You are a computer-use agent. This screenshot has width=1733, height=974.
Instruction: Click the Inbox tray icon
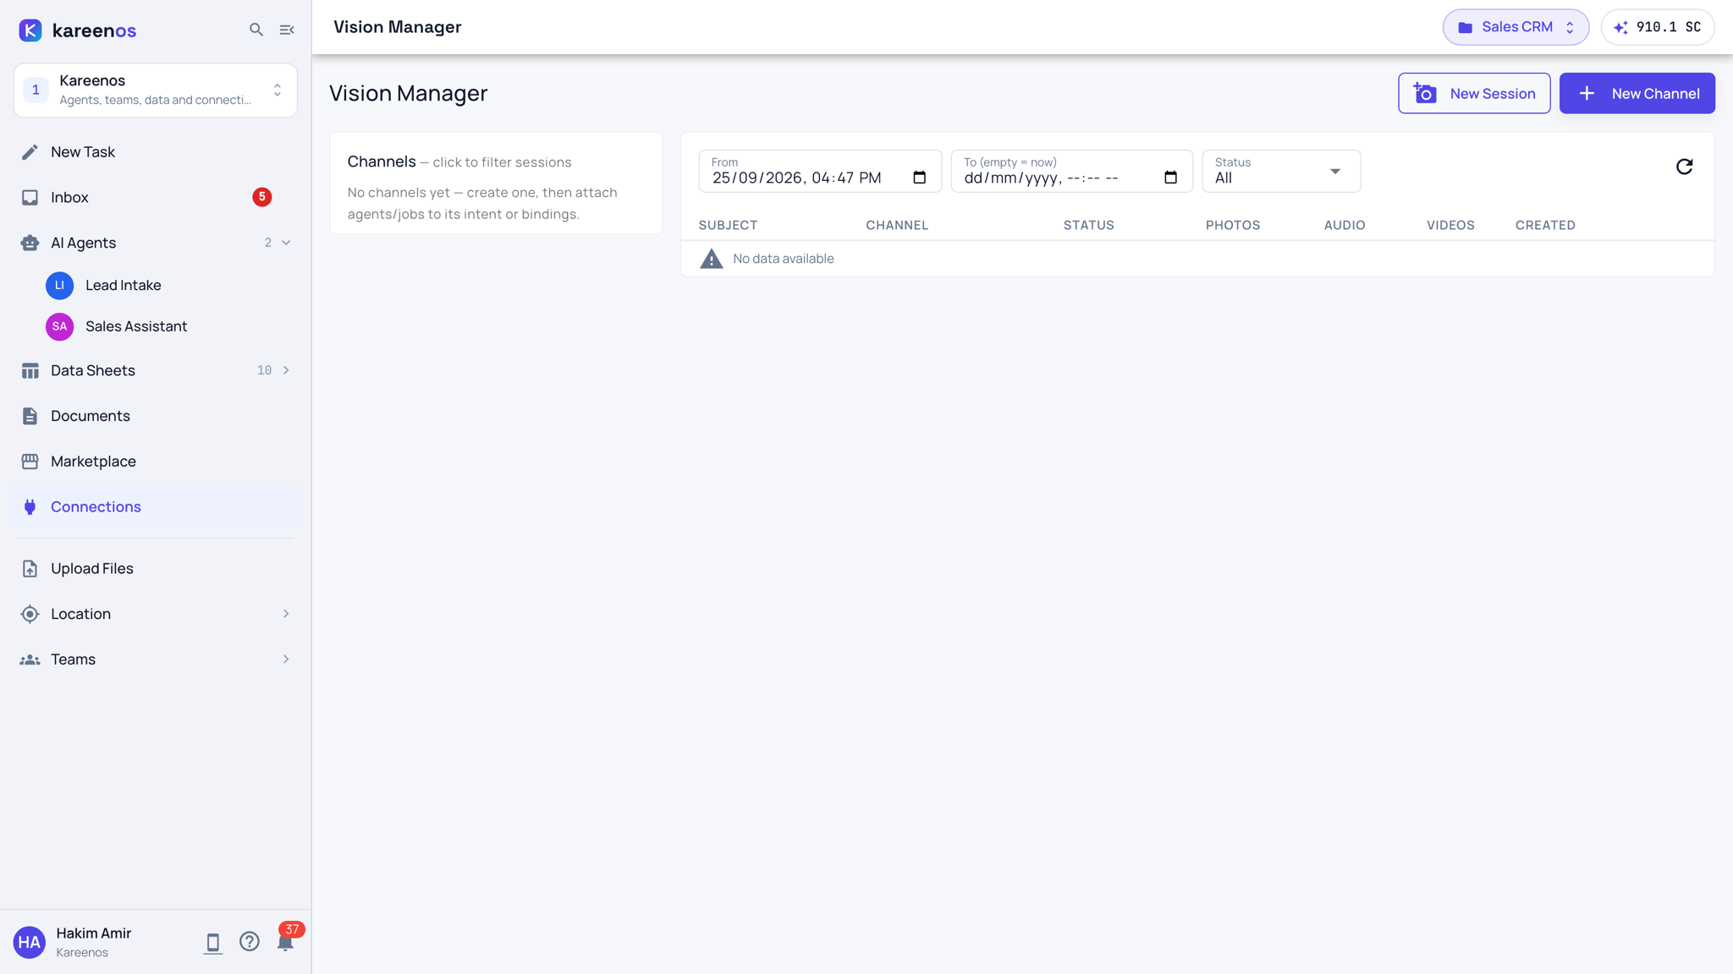point(30,198)
